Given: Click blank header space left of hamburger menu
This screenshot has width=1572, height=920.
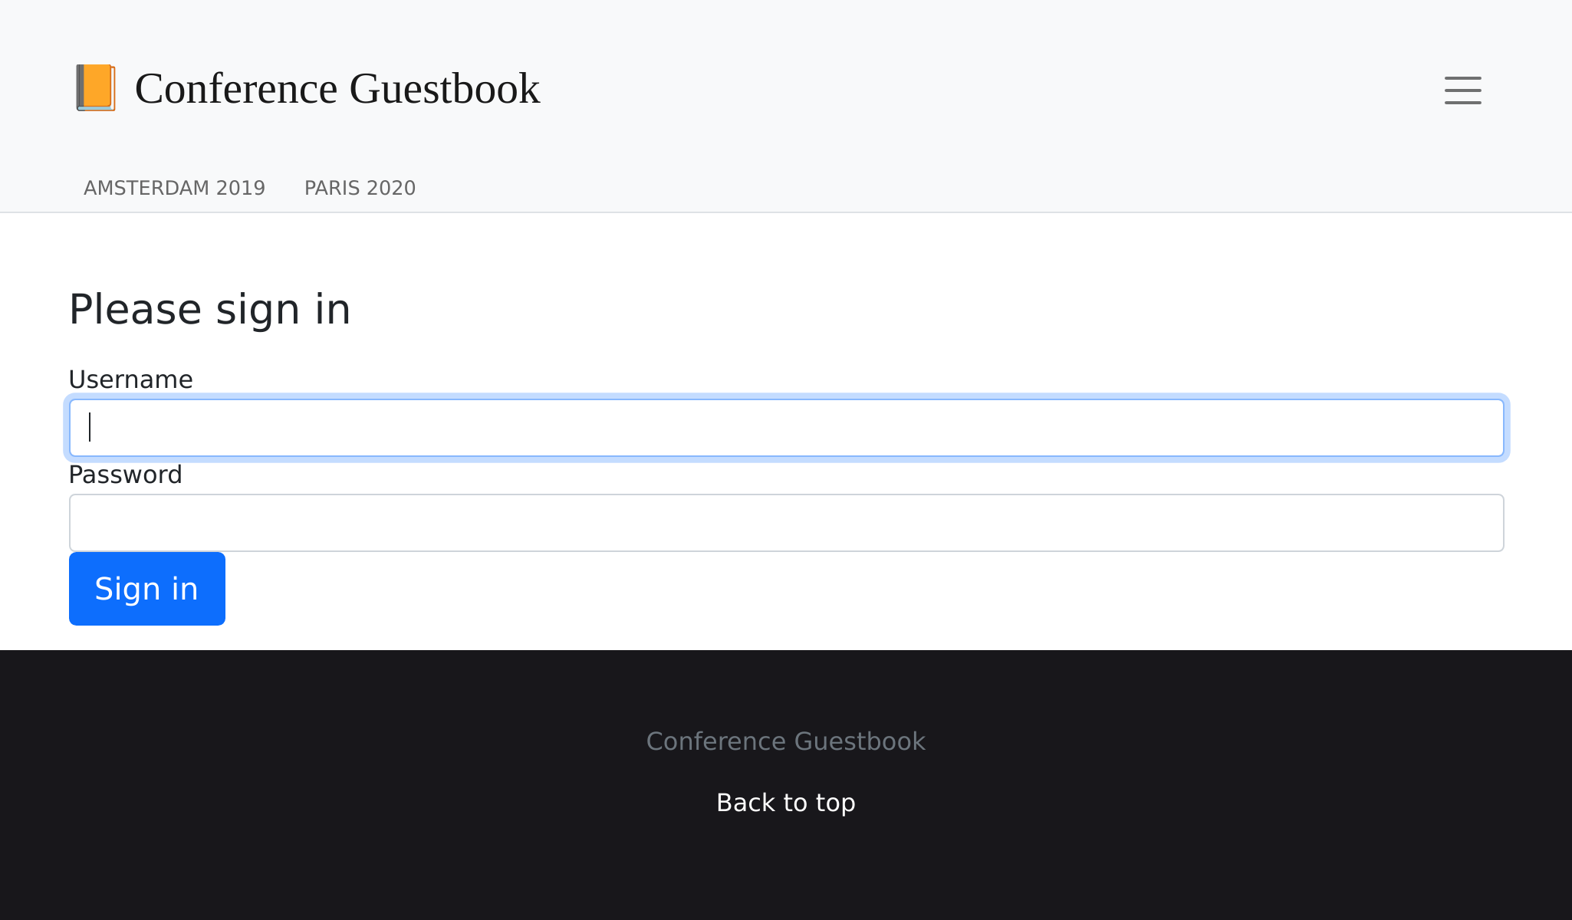Looking at the screenshot, I should [997, 88].
